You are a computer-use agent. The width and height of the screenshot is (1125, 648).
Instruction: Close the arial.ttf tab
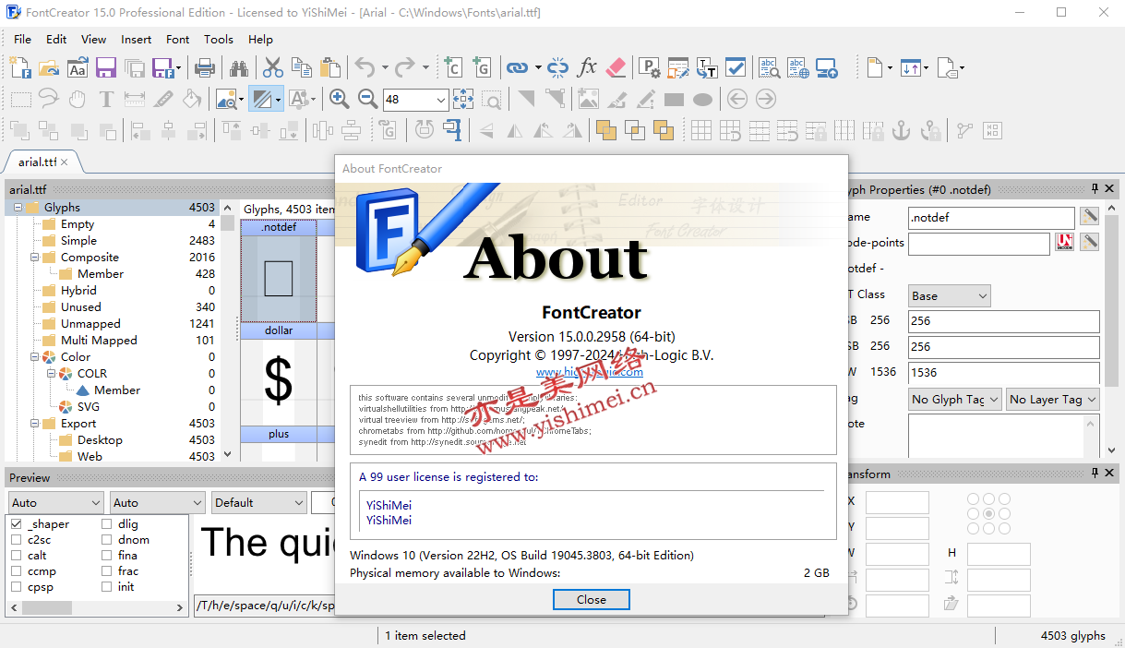66,162
